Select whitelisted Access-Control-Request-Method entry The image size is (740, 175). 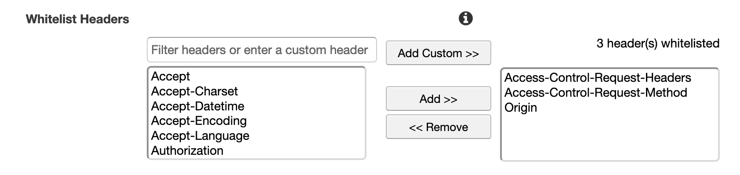click(x=610, y=92)
